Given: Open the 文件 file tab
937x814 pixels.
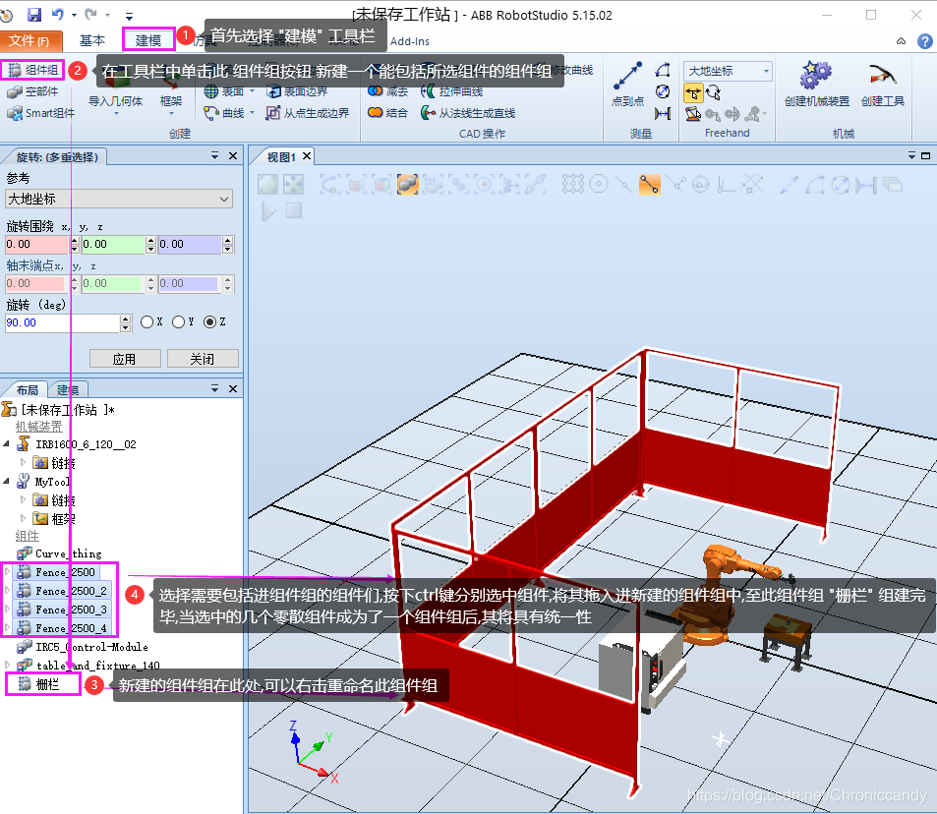Looking at the screenshot, I should [x=30, y=41].
